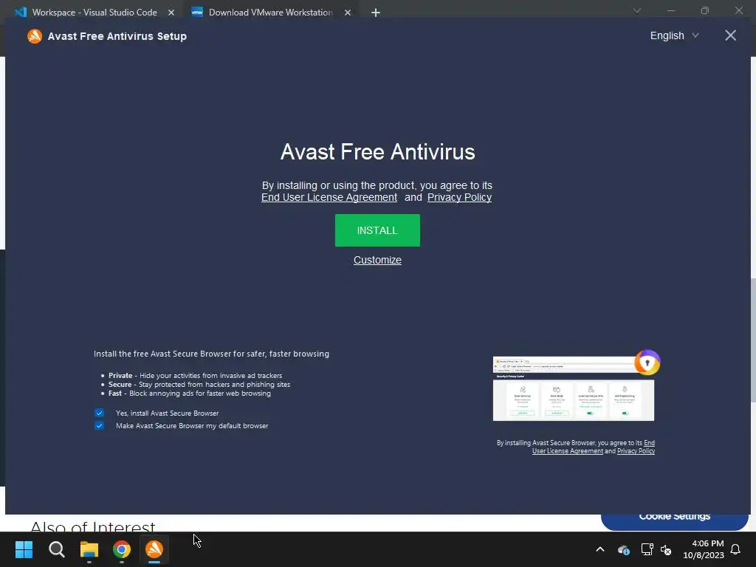756x567 pixels.
Task: Click the 'Private - Hide your activities' bullet
Action: pos(195,375)
